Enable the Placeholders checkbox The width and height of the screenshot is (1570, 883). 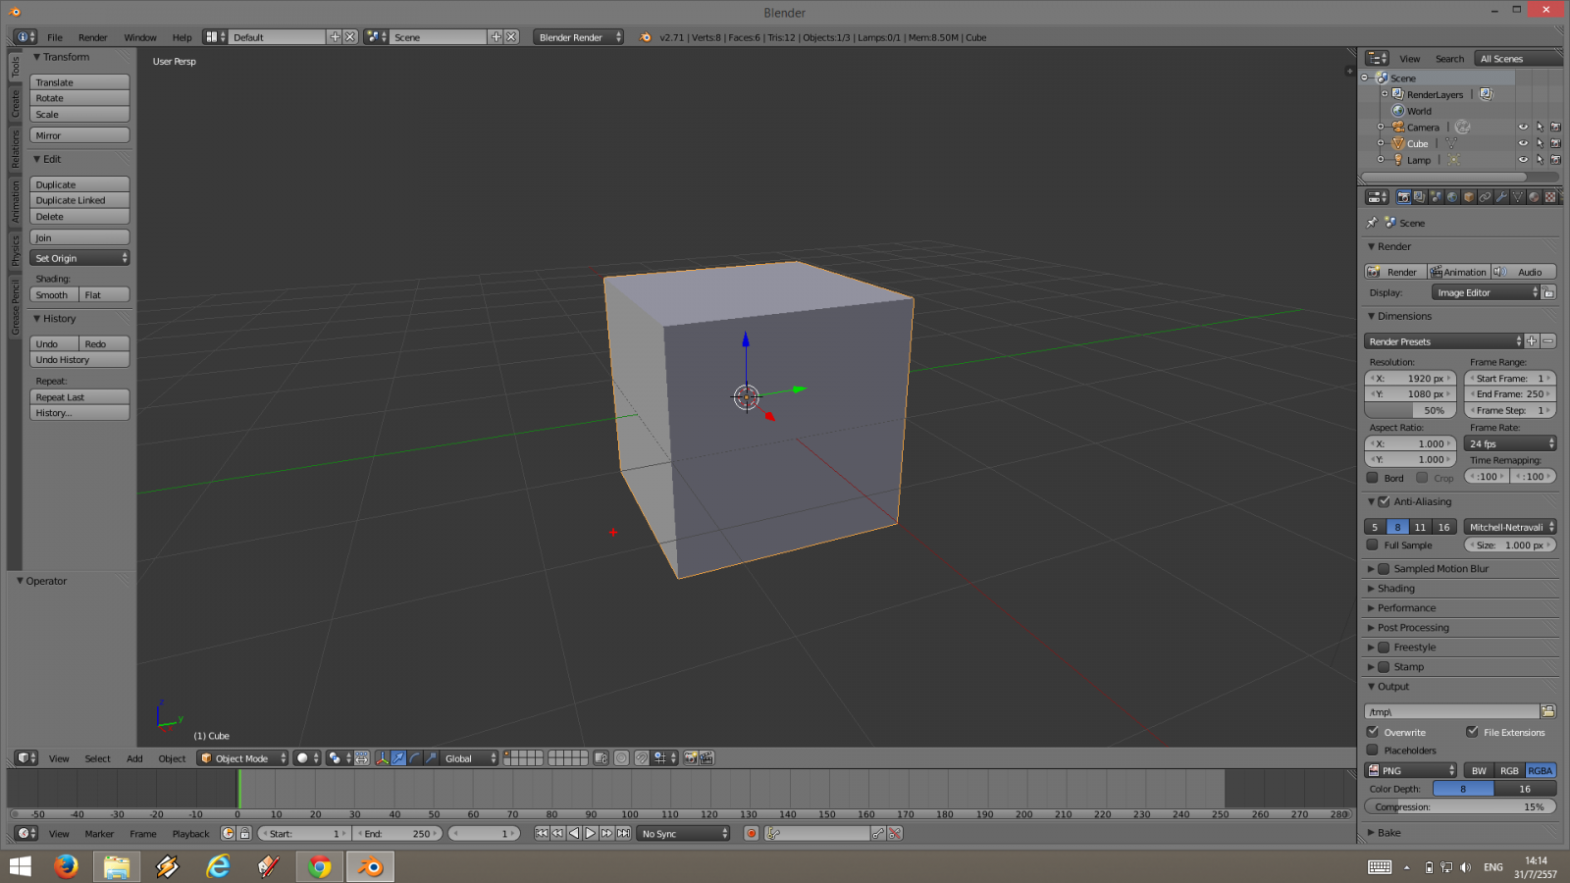point(1373,751)
